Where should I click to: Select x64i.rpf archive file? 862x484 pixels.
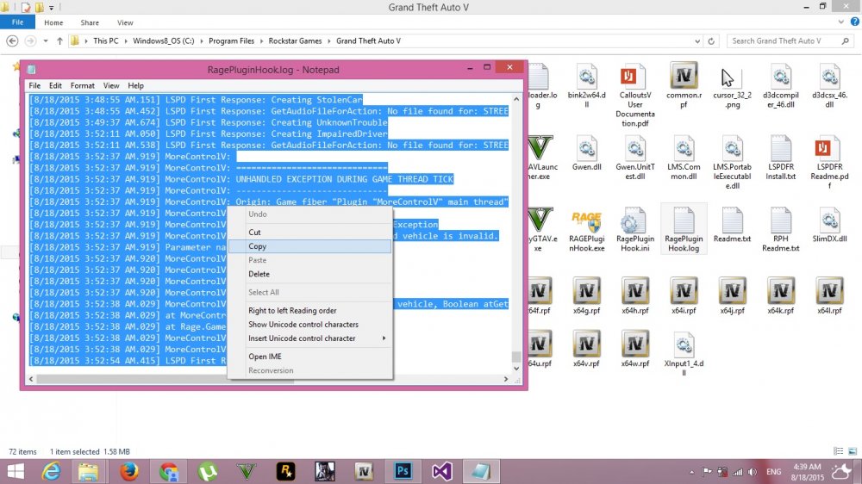point(684,295)
